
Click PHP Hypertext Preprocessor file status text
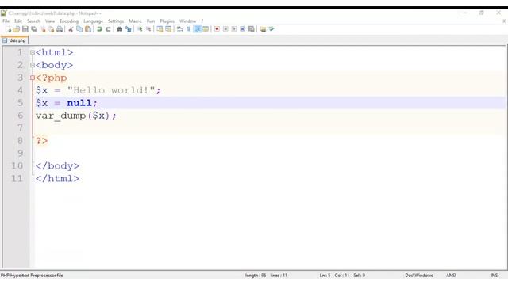tap(32, 275)
